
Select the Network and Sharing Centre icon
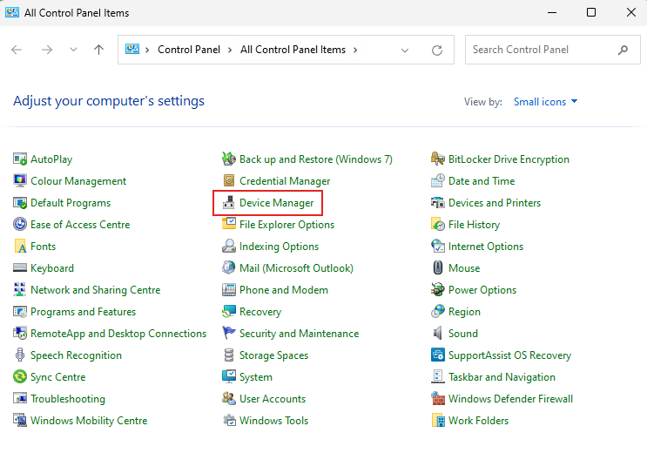(x=20, y=290)
